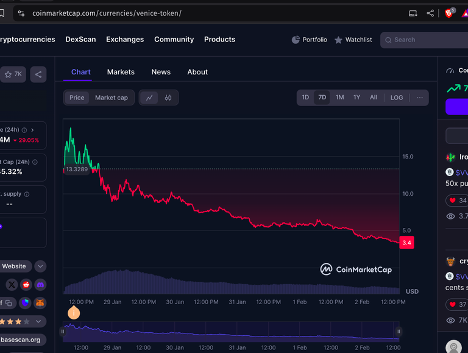This screenshot has height=353, width=468.
Task: Set chart range to 1D
Action: click(305, 98)
